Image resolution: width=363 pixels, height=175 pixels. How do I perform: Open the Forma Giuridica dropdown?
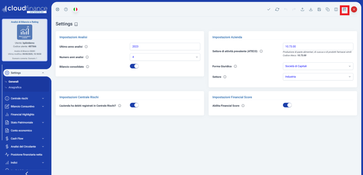pyautogui.click(x=318, y=66)
